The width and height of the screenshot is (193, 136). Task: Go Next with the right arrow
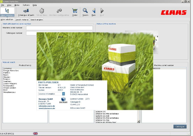[102, 12]
